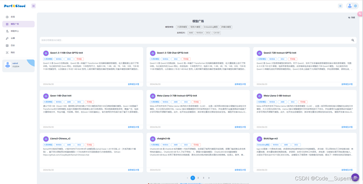Click the search magnifier icon
This screenshot has height=184, width=363.
[353, 40]
